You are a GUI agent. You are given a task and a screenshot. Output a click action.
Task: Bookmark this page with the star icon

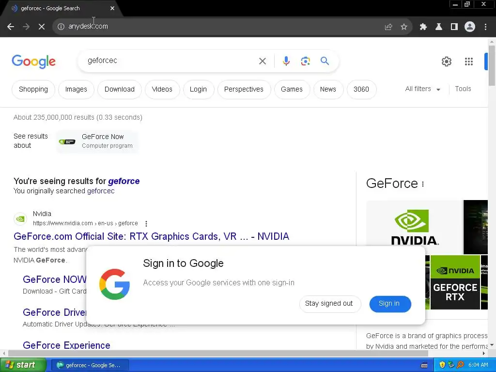pyautogui.click(x=404, y=27)
